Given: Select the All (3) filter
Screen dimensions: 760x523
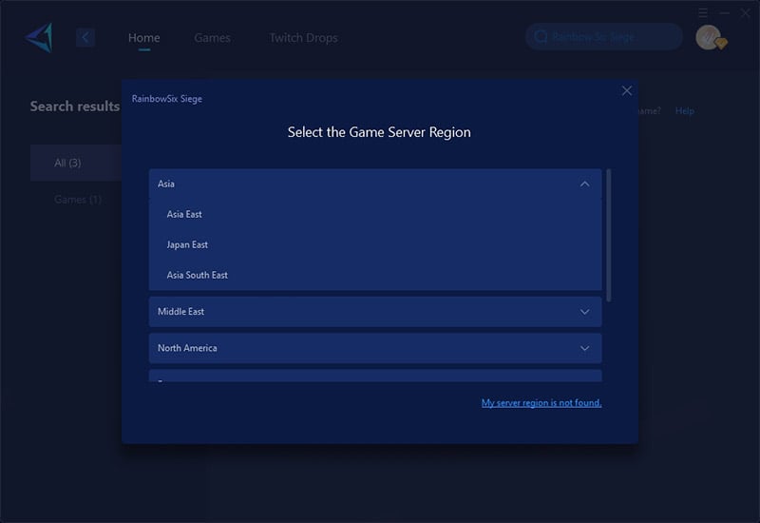Looking at the screenshot, I should [x=76, y=163].
